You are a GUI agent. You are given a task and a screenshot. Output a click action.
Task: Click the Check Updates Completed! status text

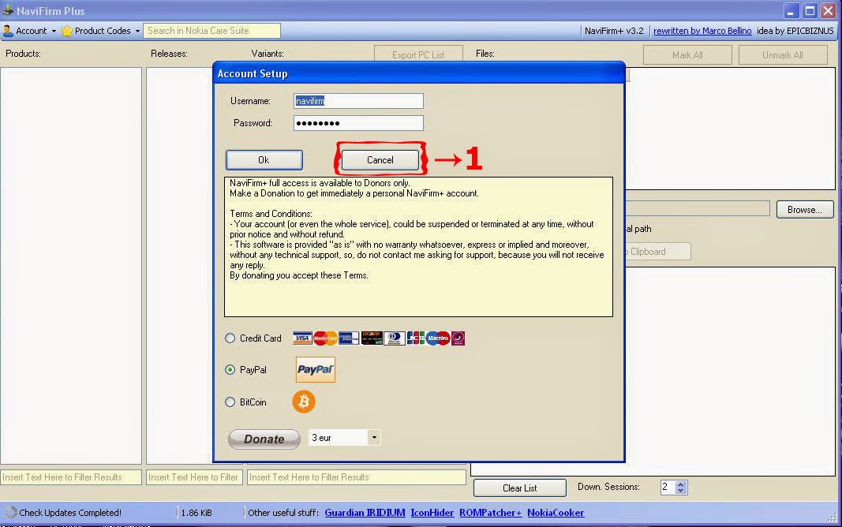[70, 513]
